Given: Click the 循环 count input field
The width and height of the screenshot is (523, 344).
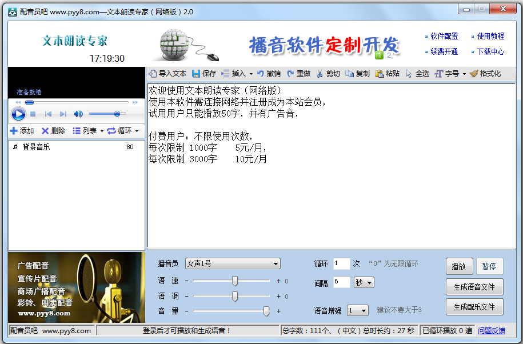Looking at the screenshot, I should pyautogui.click(x=341, y=263).
